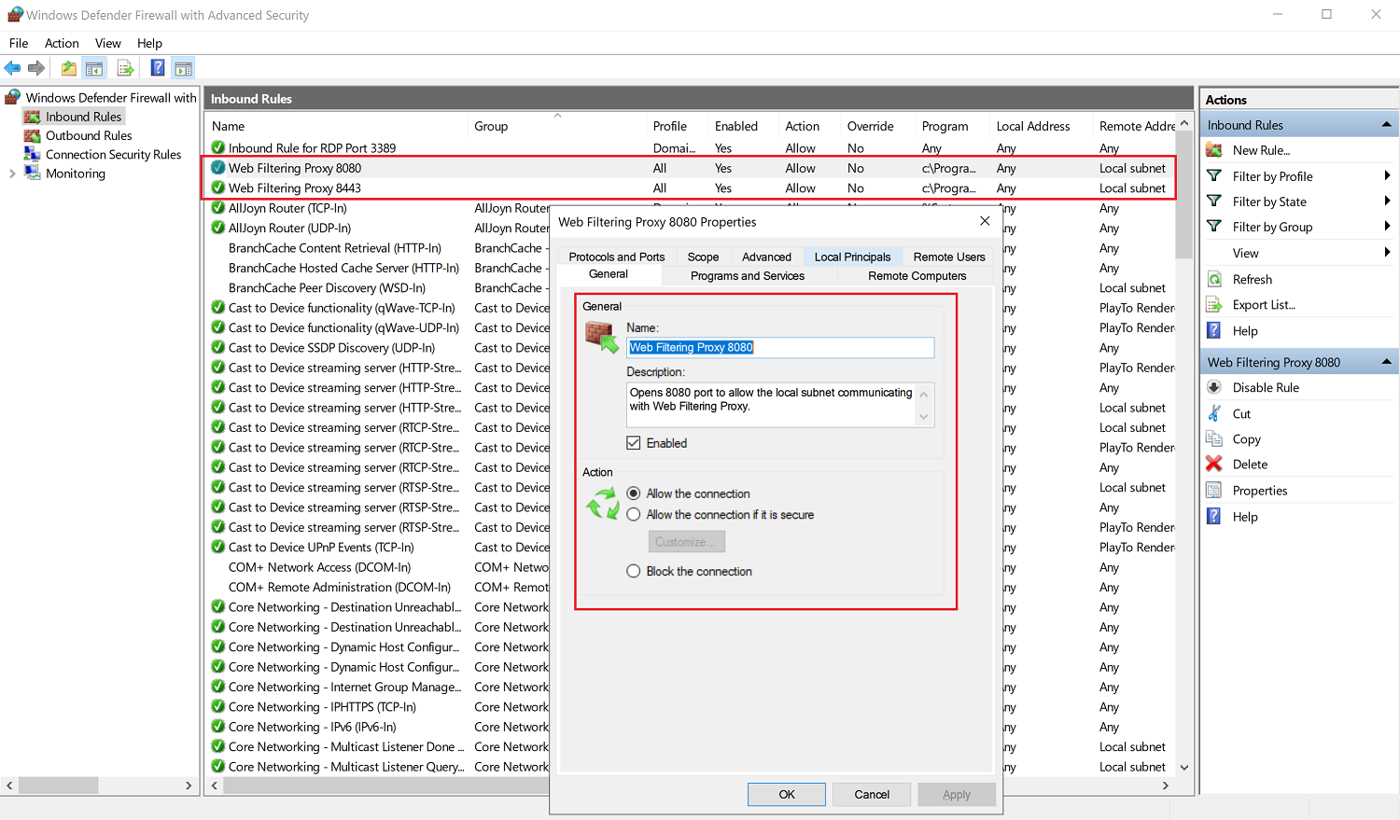This screenshot has height=820, width=1400.
Task: Click green check icon of Inbound Rule for RDP Port 3389
Action: (218, 147)
